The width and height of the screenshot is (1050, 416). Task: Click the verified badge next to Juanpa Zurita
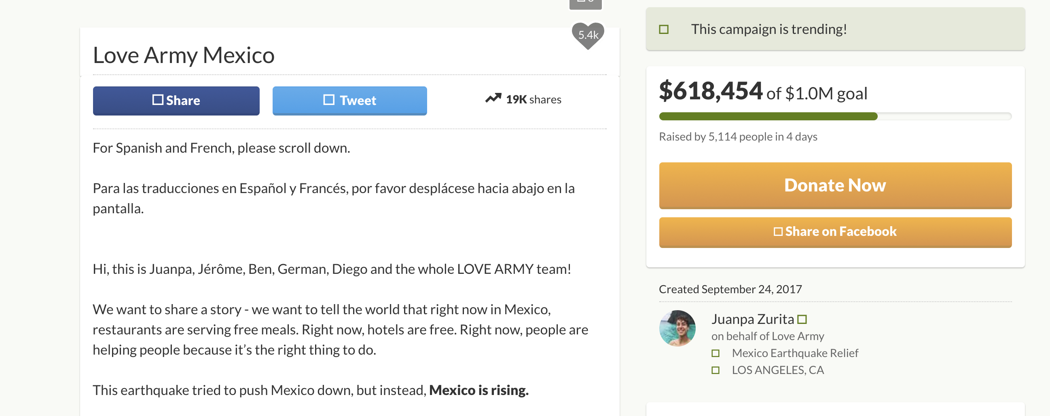[x=802, y=319]
